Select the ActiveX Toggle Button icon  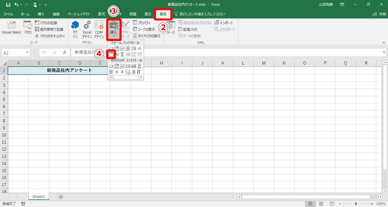click(x=134, y=72)
